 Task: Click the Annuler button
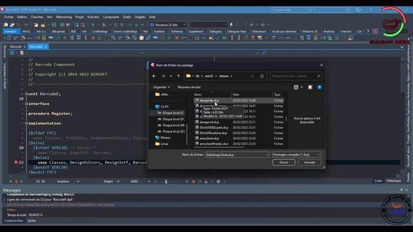click(310, 162)
